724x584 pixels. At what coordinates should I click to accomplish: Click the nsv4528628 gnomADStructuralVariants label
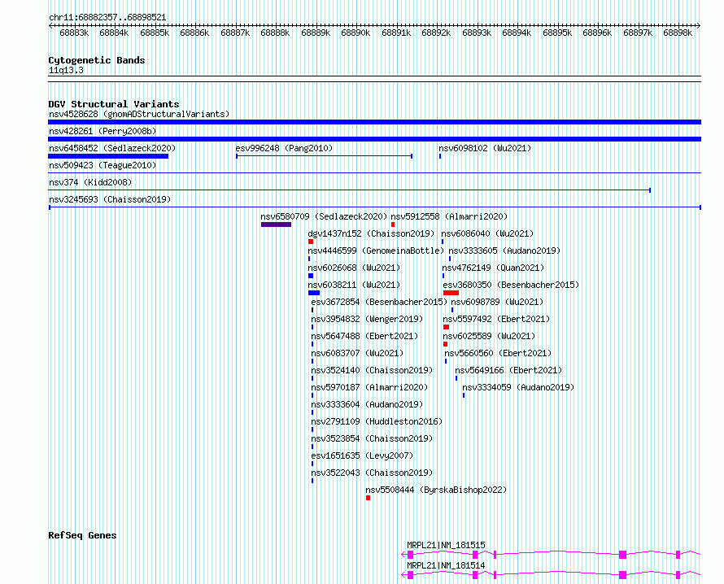[139, 114]
